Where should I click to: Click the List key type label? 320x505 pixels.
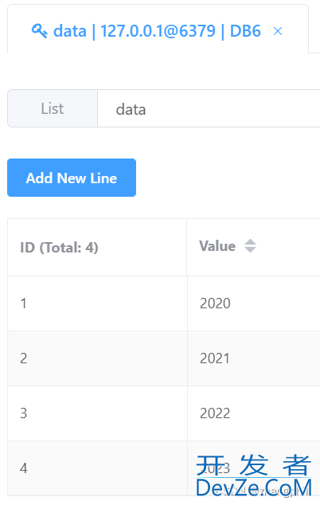(x=53, y=108)
